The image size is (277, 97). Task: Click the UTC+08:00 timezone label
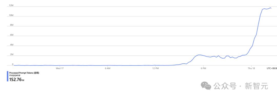coord(272,68)
